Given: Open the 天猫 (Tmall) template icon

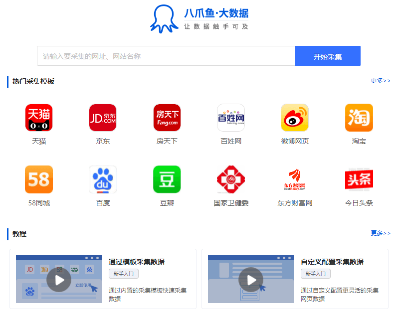Looking at the screenshot, I should pyautogui.click(x=39, y=118).
